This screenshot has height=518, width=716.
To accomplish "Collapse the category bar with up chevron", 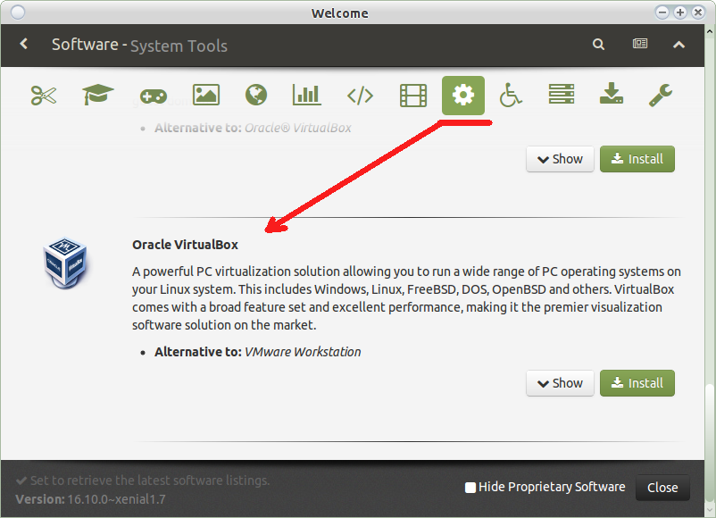I will click(x=679, y=45).
